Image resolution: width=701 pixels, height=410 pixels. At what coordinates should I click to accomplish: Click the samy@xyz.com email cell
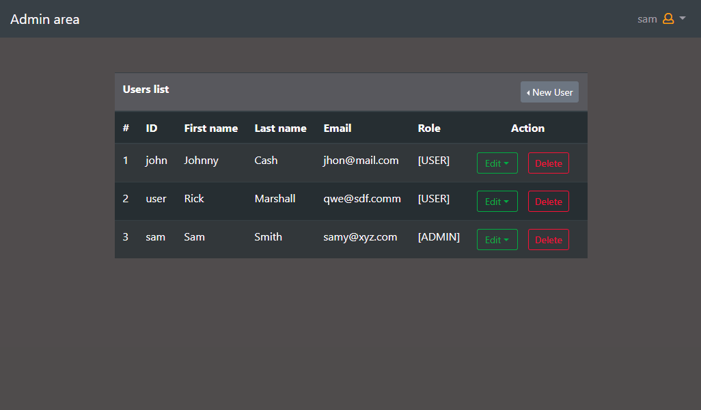360,237
